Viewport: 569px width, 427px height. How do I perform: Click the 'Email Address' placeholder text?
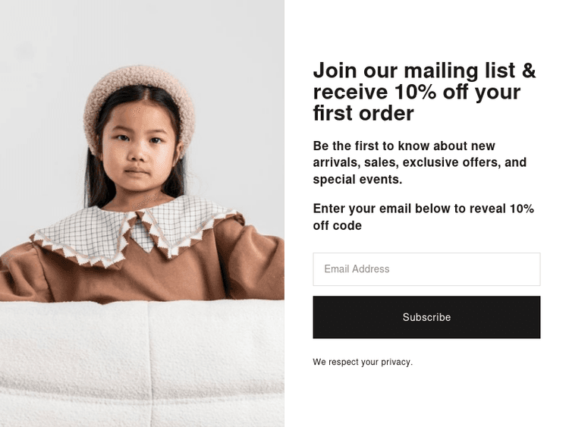pos(357,268)
